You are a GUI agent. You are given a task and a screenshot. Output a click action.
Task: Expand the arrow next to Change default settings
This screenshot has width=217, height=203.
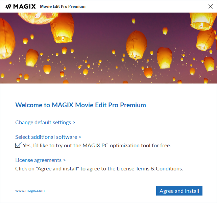[x=74, y=123]
